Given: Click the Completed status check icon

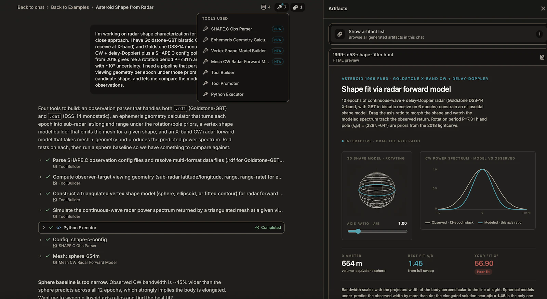Looking at the screenshot, I should click(257, 228).
